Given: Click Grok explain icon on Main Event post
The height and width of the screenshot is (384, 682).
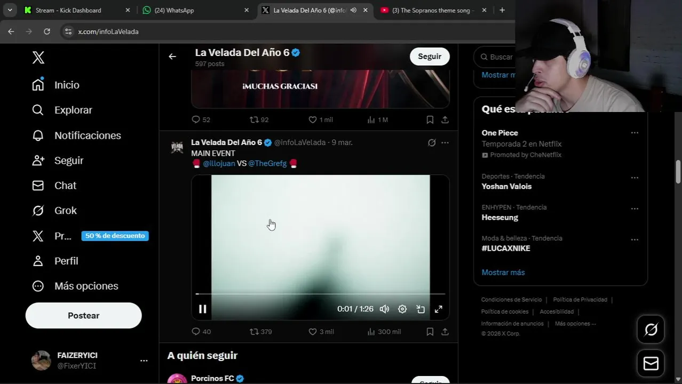Looking at the screenshot, I should point(432,143).
